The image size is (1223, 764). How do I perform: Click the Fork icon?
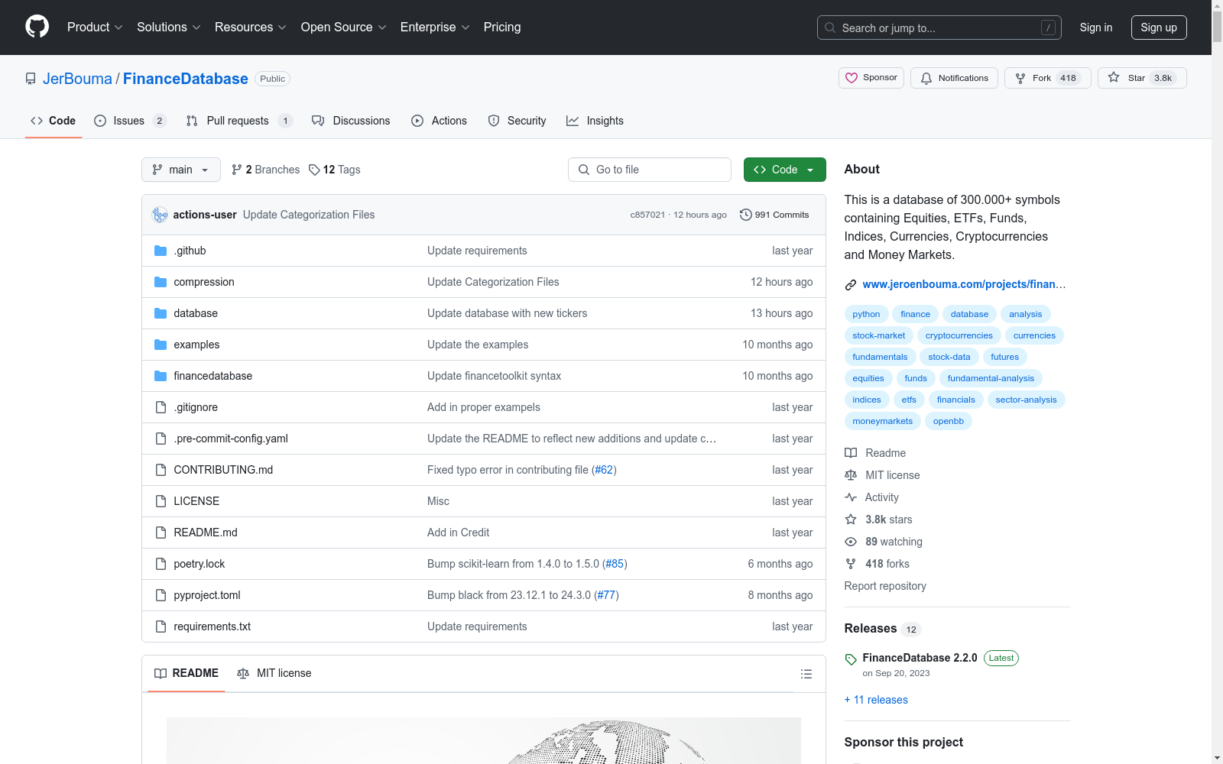[x=1020, y=78]
